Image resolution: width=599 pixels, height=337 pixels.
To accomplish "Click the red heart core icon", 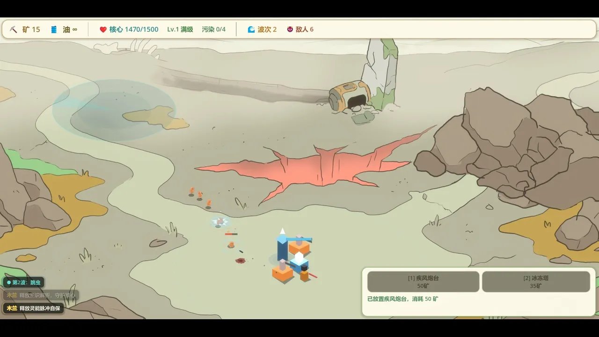I will 103,29.
